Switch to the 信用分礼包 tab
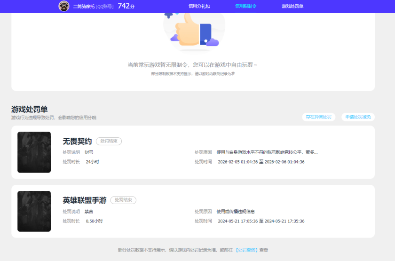Image resolution: width=395 pixels, height=261 pixels. (x=199, y=6)
